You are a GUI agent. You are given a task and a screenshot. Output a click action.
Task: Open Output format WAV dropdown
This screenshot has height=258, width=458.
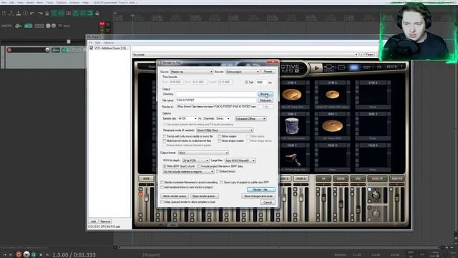coord(203,153)
